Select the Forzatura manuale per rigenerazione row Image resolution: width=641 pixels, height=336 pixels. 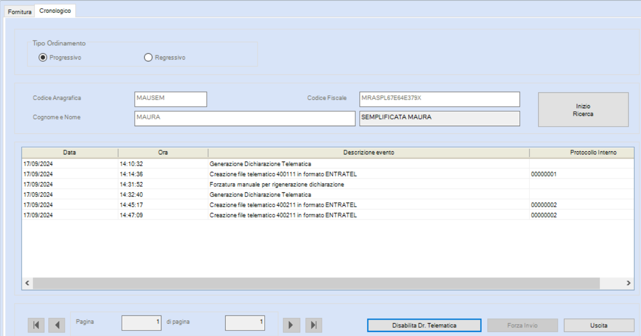[x=327, y=184]
